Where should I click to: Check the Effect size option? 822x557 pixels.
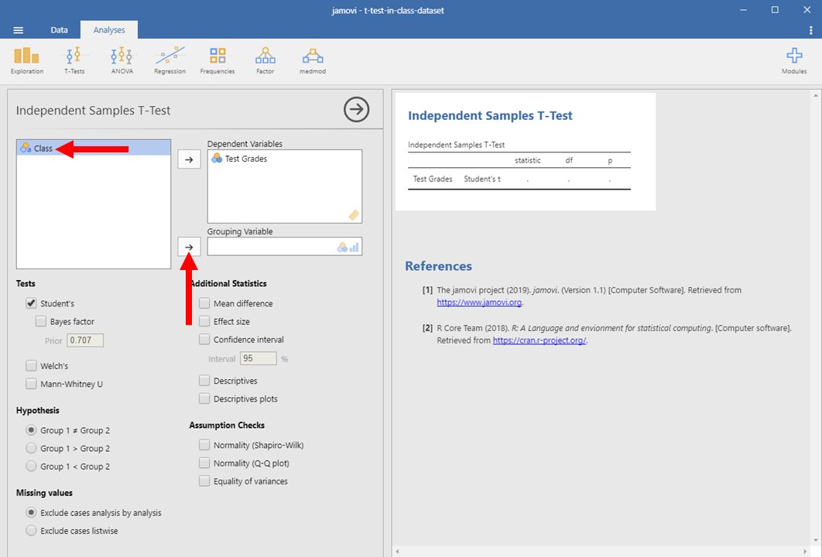204,322
